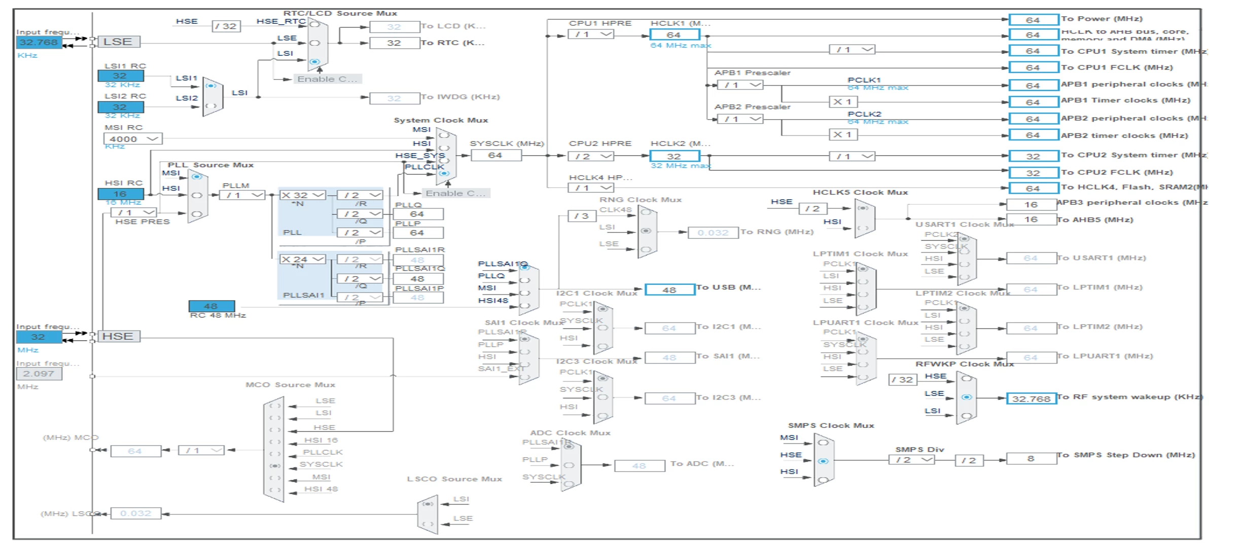Open the PLLSAI1 /Q divider dropdown
This screenshot has height=550, width=1236.
[360, 278]
